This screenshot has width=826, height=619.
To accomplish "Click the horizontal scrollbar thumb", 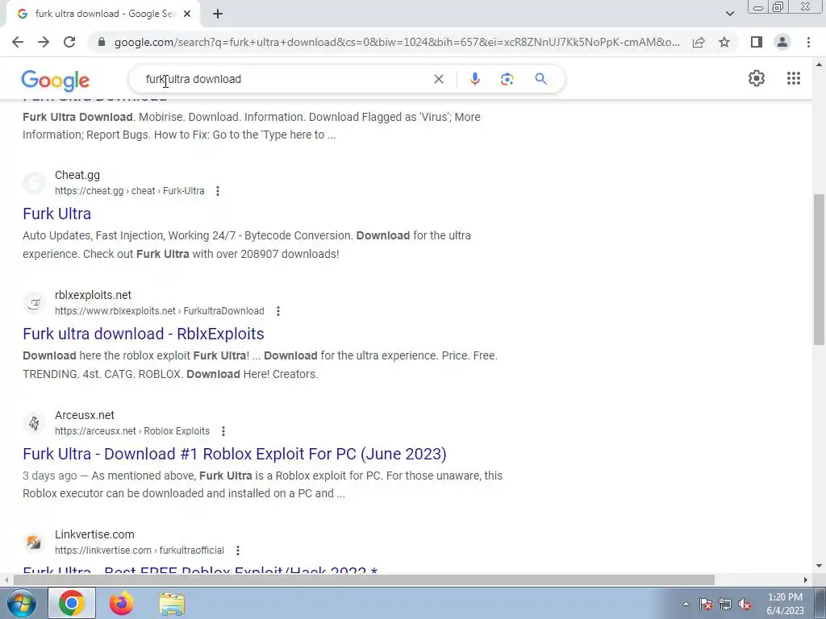I will point(364,580).
